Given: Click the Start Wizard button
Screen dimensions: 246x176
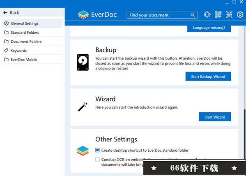Looking at the screenshot, I should click(x=215, y=117).
